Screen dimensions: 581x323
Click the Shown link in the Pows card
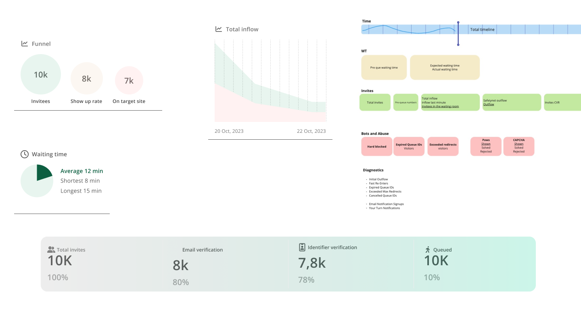pyautogui.click(x=485, y=143)
